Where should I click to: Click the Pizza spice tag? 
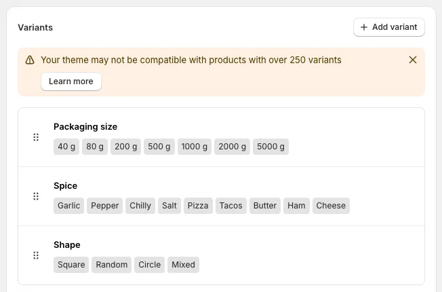[x=198, y=206]
